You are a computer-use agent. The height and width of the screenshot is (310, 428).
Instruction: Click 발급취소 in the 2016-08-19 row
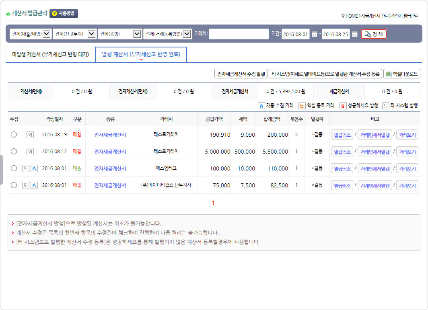tap(342, 135)
